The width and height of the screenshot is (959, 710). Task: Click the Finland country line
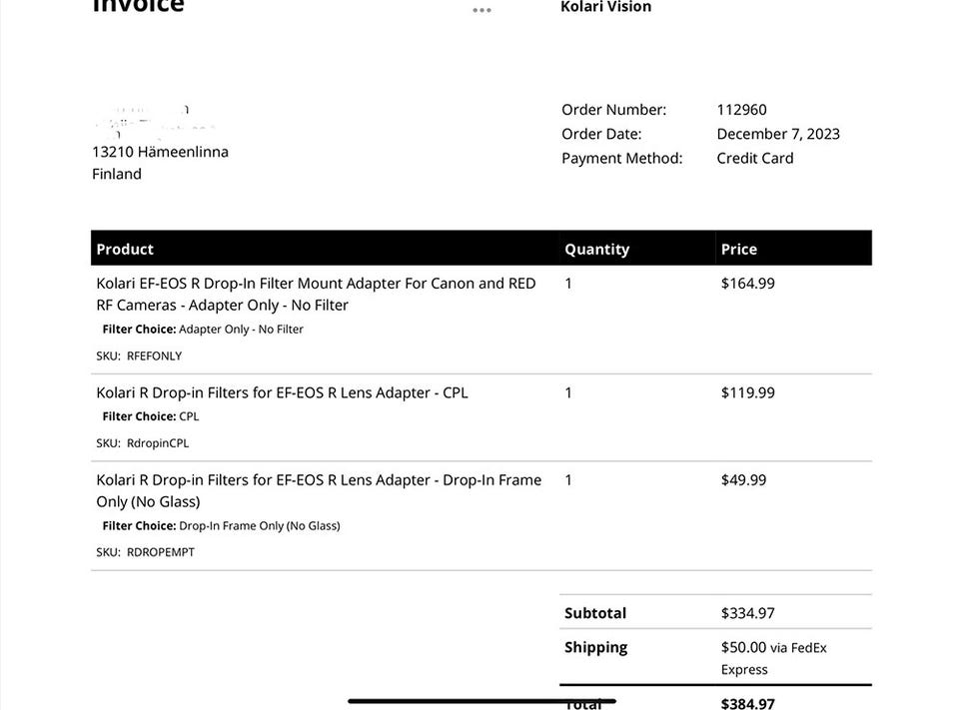point(117,174)
